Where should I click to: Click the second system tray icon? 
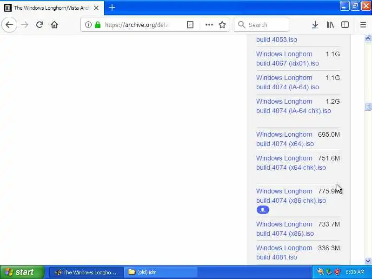click(329, 272)
